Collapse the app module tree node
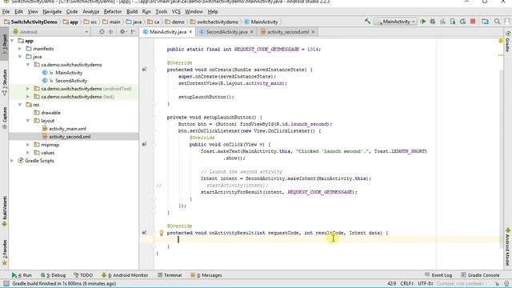This screenshot has height=288, width=512. [12, 41]
